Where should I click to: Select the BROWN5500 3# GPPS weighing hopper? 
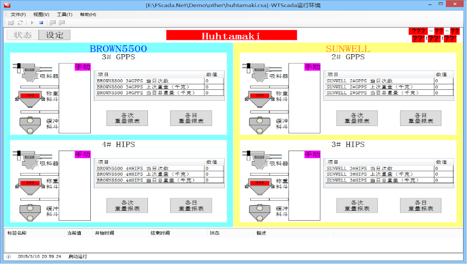[30, 99]
